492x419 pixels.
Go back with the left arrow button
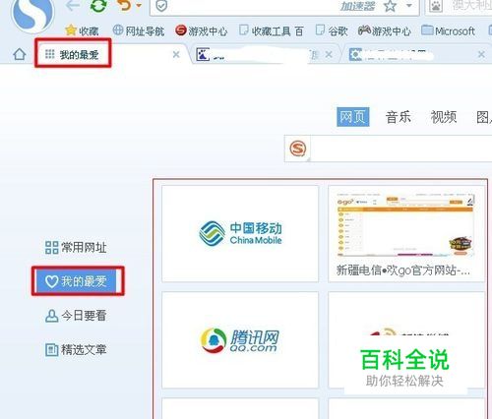73,6
